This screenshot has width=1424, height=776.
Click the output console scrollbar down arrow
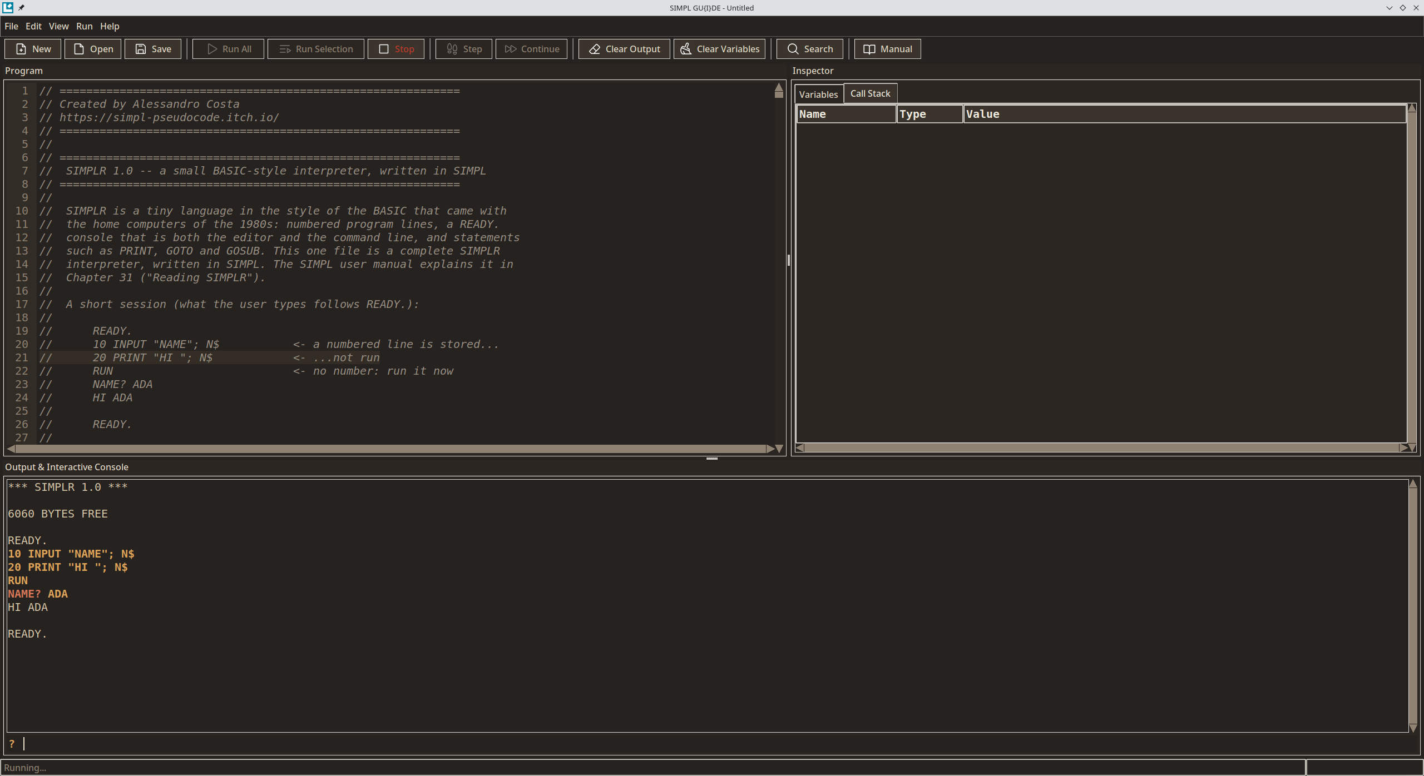point(1413,728)
